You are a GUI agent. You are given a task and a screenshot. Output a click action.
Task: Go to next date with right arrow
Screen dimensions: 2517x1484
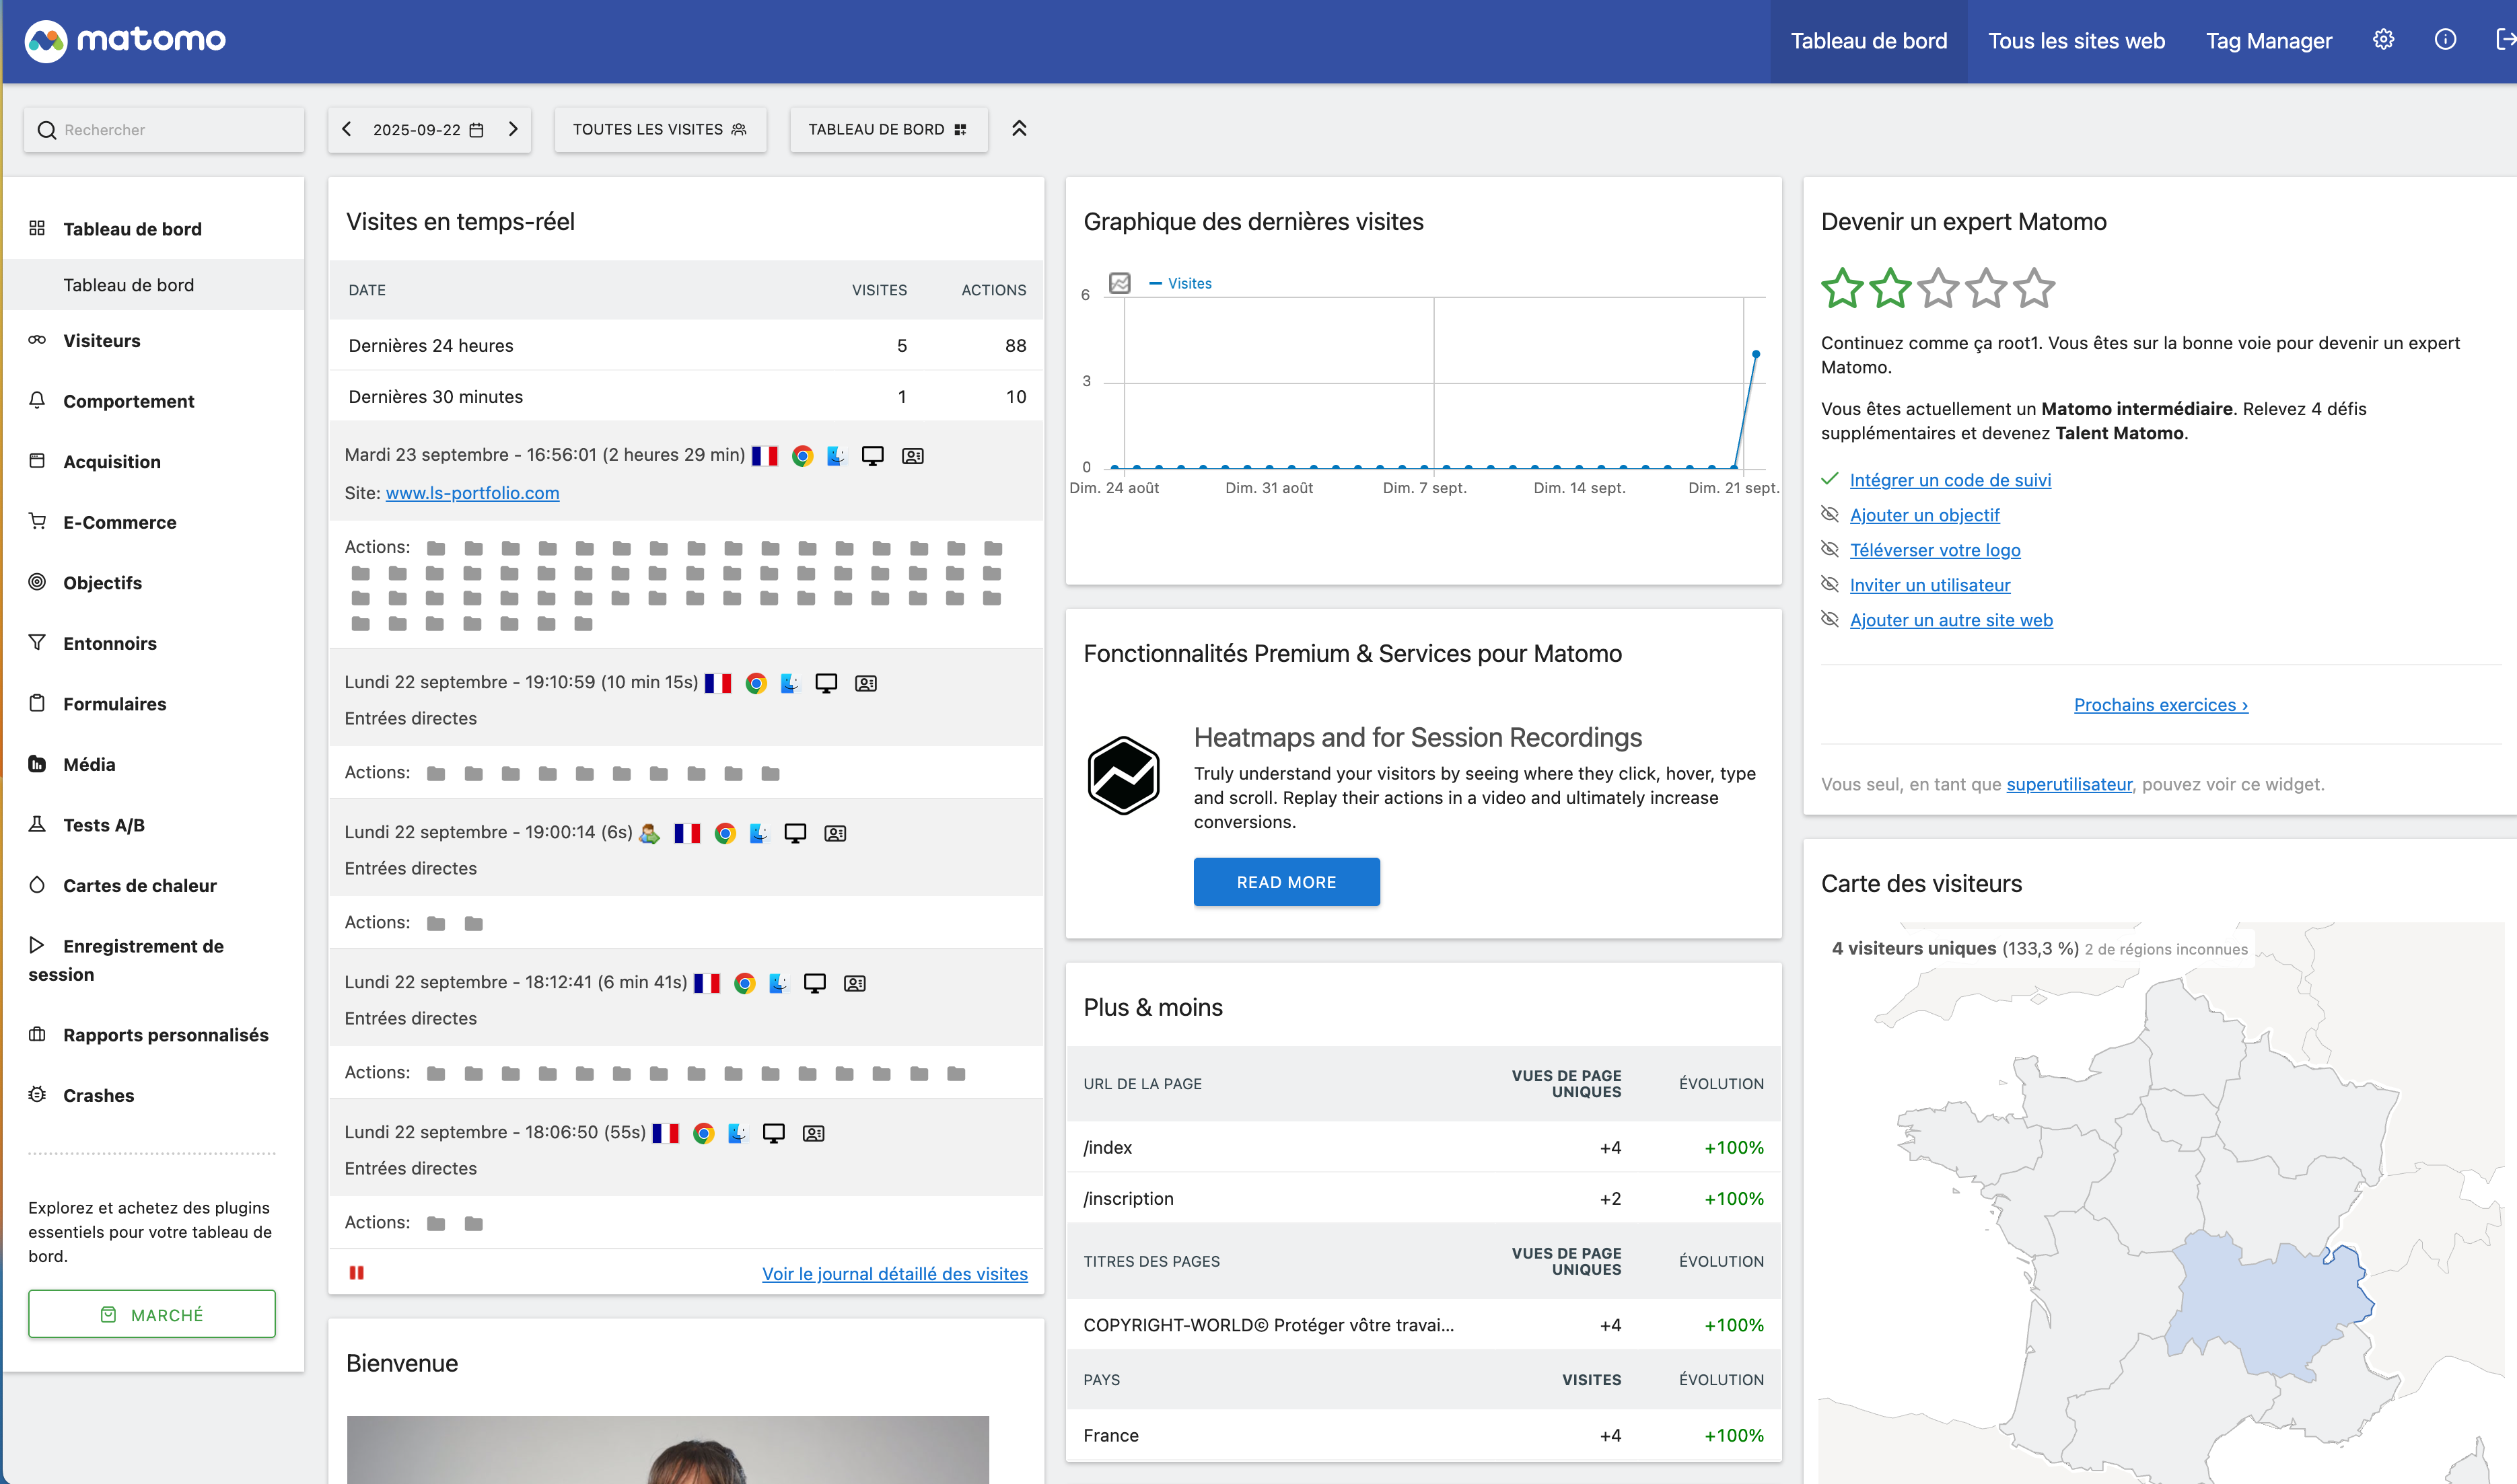(513, 129)
